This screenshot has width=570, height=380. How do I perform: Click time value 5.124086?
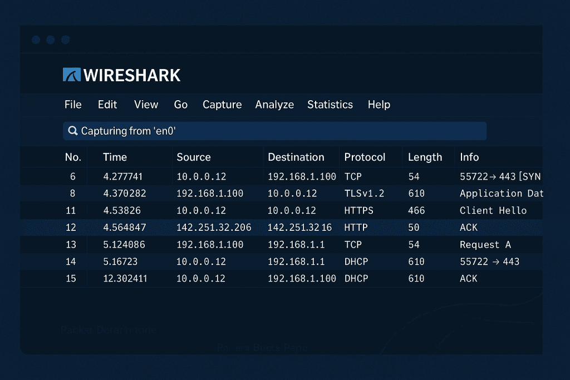[x=124, y=244]
